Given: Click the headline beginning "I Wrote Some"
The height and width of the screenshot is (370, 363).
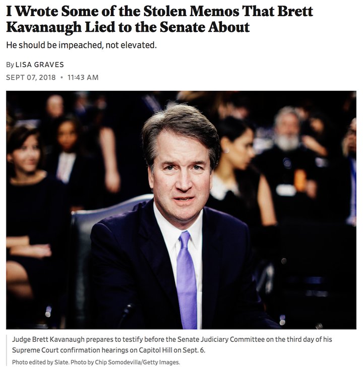Looking at the screenshot, I should pos(159,19).
